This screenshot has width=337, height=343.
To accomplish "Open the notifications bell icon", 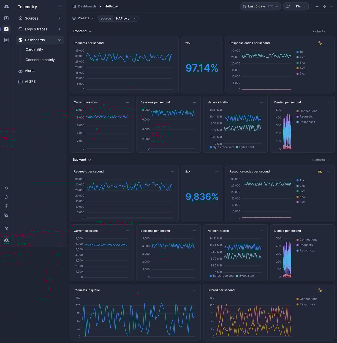I will tap(6, 188).
